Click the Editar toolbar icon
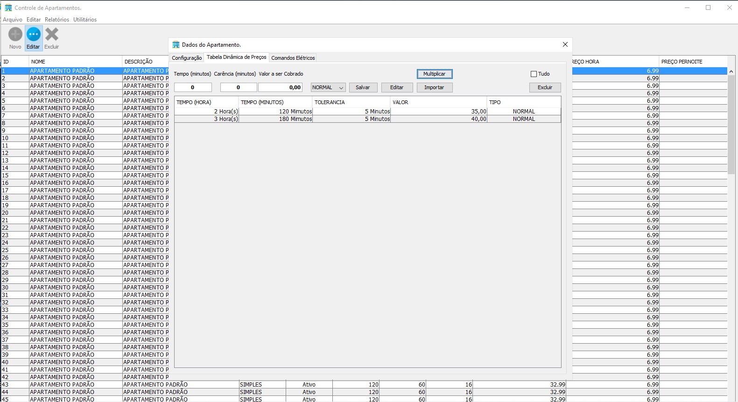Viewport: 738px width, 402px height. click(33, 35)
